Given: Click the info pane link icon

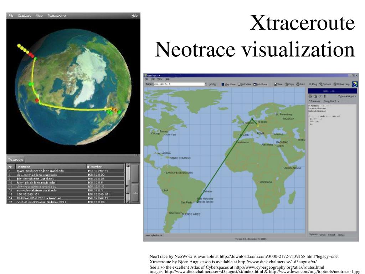Looking at the screenshot, I should point(320,96).
